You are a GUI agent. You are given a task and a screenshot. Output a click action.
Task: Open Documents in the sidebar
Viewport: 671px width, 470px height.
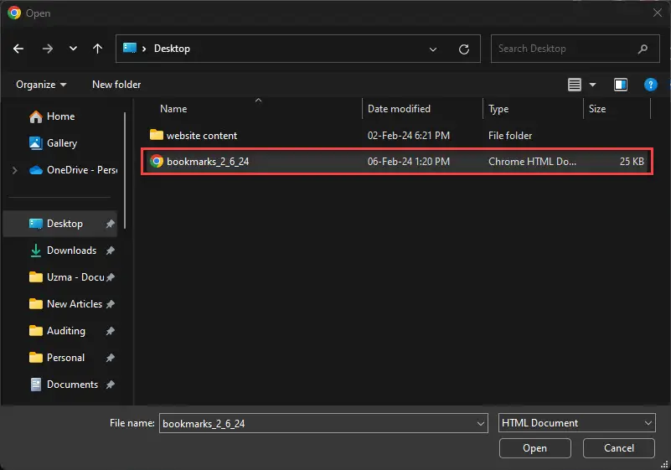64,385
